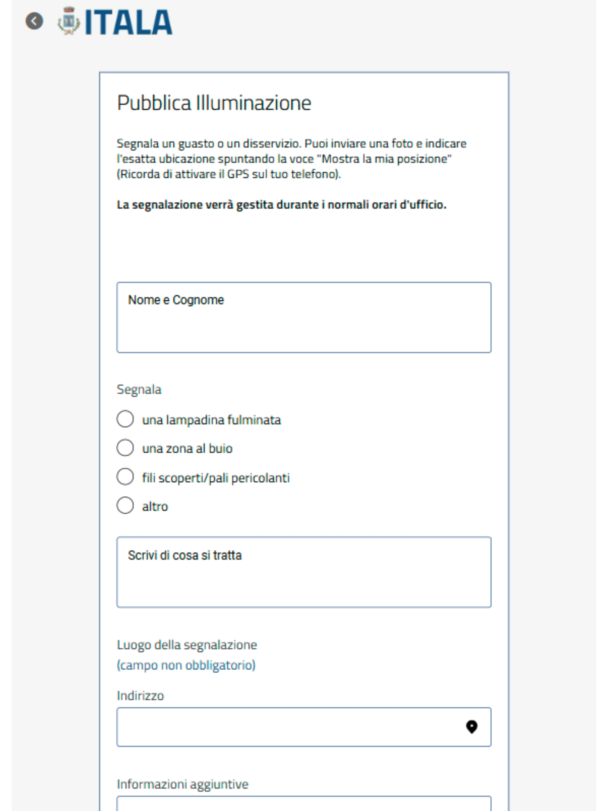Click the Pubblica Illuminazione heading

click(x=214, y=103)
